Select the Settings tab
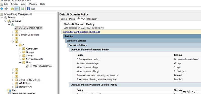Screen dimensions: 201x94 coord(81,18)
